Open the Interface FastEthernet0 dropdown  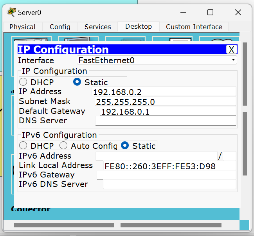157,60
